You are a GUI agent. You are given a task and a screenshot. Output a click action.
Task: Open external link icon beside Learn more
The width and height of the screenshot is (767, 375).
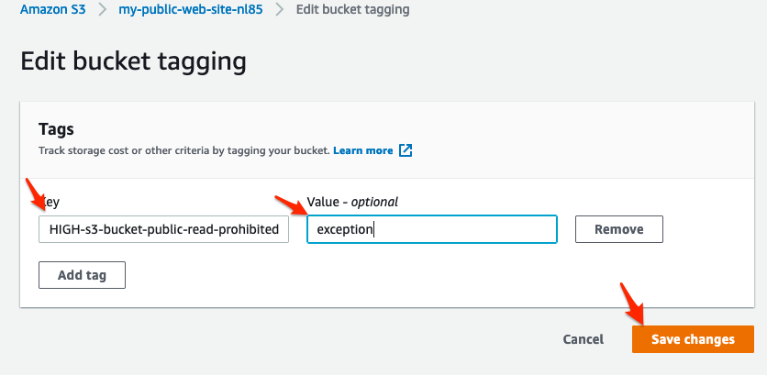click(406, 150)
